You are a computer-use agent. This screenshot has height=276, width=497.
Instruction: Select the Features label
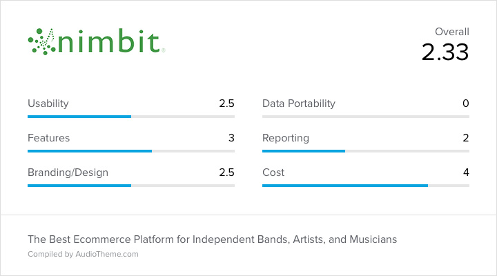tap(49, 138)
